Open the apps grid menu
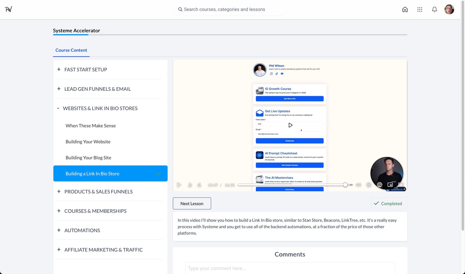465x274 pixels. point(420,10)
